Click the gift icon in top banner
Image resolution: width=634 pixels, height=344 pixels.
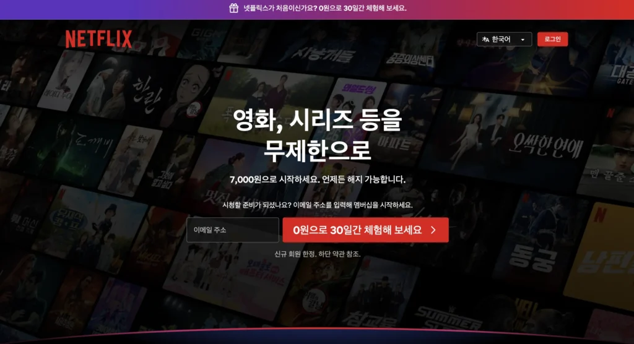233,8
